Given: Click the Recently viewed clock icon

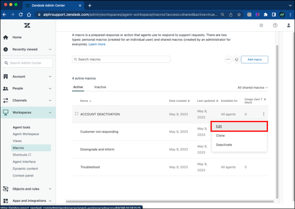Looking at the screenshot, I should coord(6,49).
